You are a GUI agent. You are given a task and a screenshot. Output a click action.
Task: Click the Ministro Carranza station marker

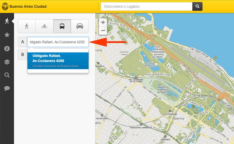[x=141, y=124]
